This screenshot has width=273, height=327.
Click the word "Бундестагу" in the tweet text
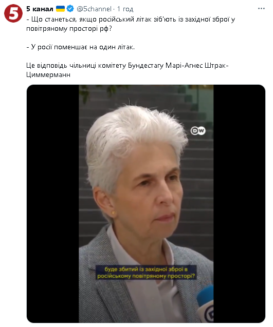pos(145,66)
